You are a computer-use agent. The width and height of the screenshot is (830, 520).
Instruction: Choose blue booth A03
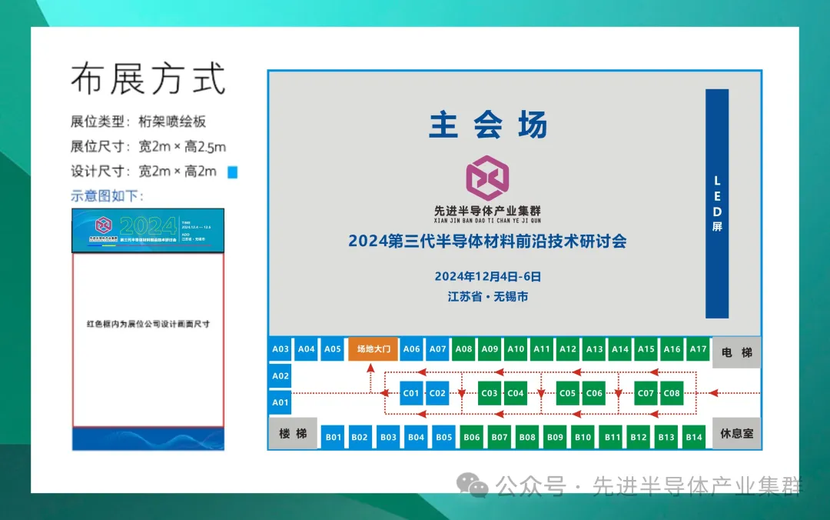click(281, 349)
